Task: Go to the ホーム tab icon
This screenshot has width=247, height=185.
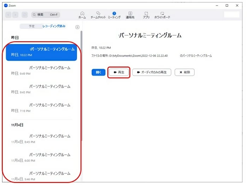Action: [x=82, y=15]
